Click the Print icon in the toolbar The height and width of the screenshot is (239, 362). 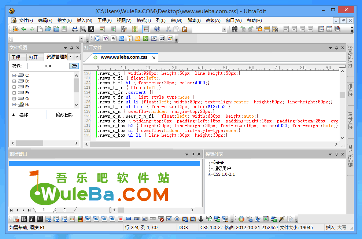click(x=75, y=29)
